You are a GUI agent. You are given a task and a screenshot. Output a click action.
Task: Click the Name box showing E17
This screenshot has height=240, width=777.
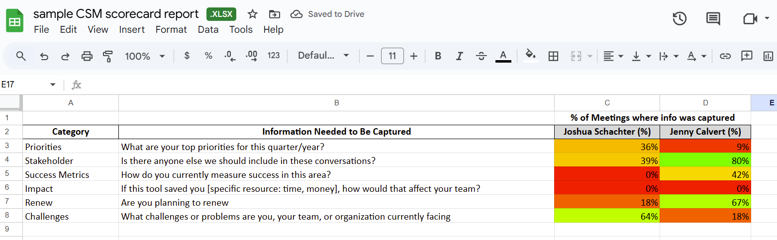tap(24, 84)
